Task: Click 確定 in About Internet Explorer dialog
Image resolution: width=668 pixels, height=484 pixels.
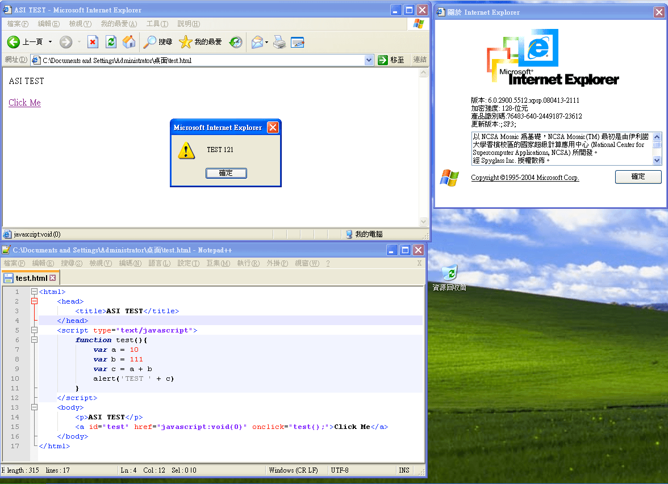Action: (638, 176)
